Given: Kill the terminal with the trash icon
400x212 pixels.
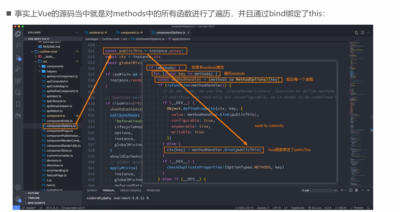Looking at the screenshot, I should point(357,190).
